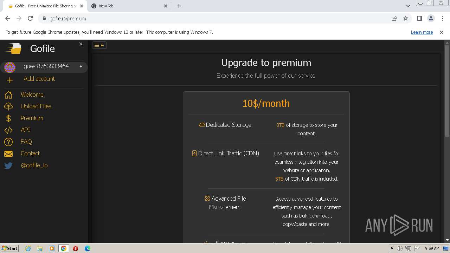Select Premium in the sidebar
Viewport: 450px width, 253px height.
[x=32, y=118]
